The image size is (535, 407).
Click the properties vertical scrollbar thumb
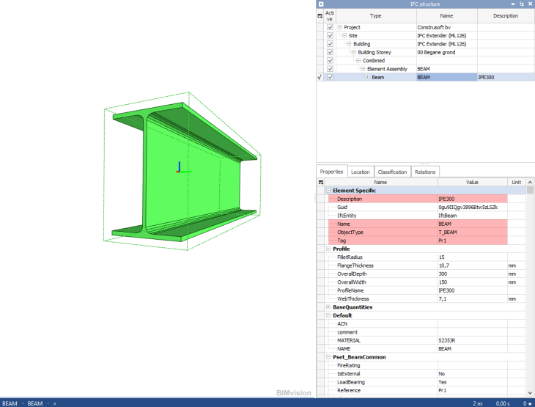tap(530, 190)
